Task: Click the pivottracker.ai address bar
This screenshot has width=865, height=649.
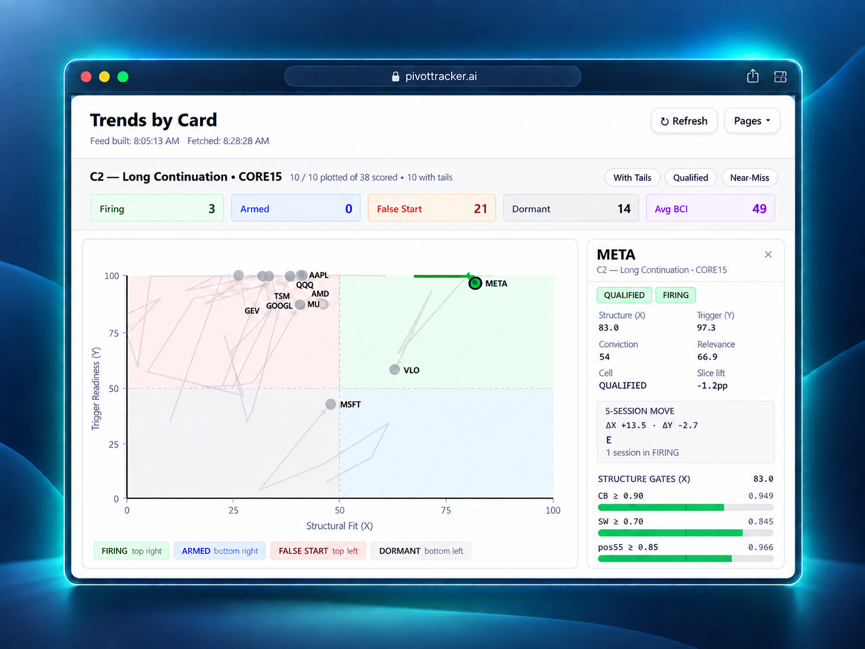Action: pos(432,76)
